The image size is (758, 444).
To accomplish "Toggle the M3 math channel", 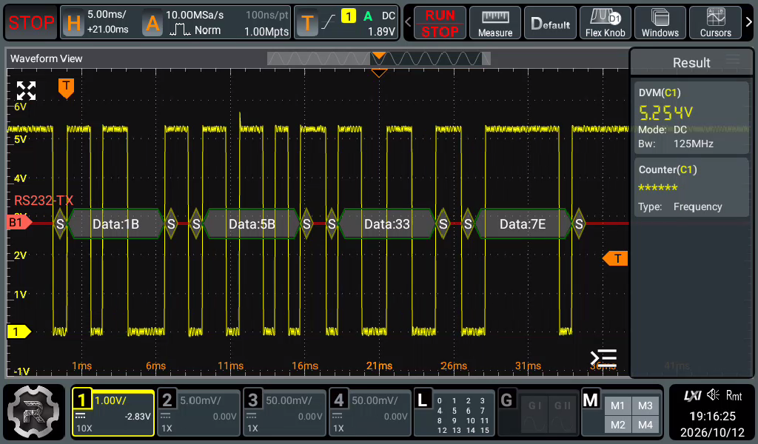I will [645, 406].
